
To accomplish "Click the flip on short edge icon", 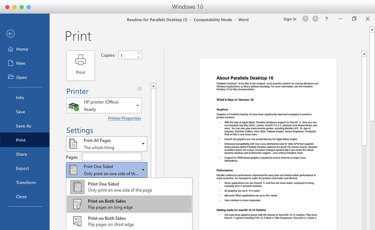I will tap(77, 221).
